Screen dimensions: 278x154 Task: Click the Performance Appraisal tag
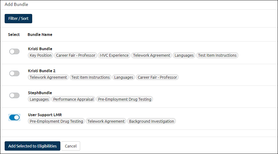[73, 99]
